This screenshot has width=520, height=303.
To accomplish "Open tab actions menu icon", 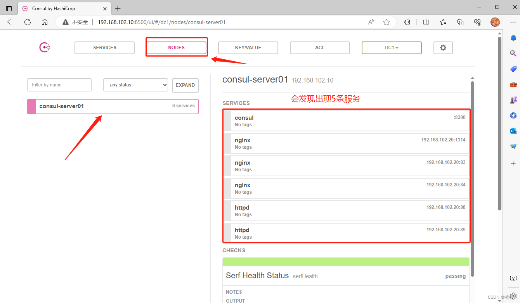I will (x=9, y=8).
